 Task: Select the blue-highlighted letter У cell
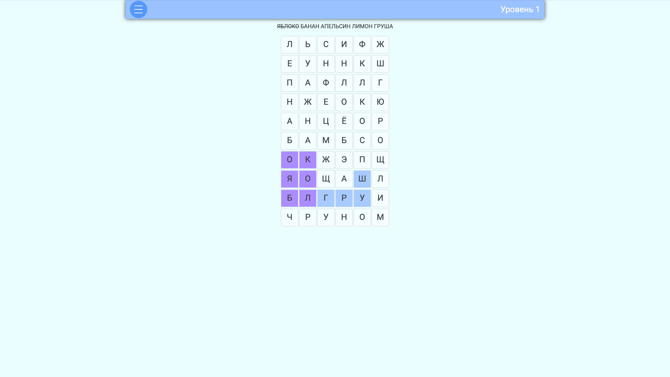362,198
